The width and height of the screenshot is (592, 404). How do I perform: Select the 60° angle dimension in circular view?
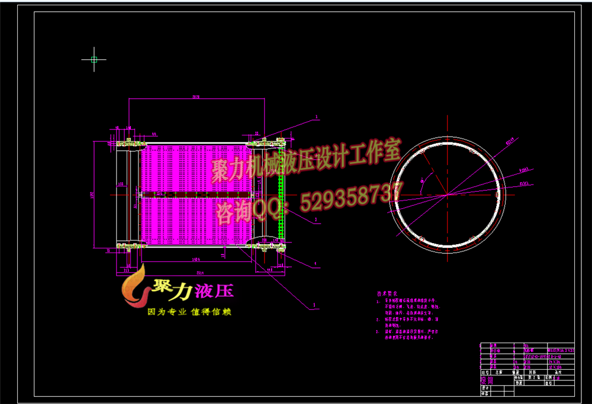(x=422, y=180)
